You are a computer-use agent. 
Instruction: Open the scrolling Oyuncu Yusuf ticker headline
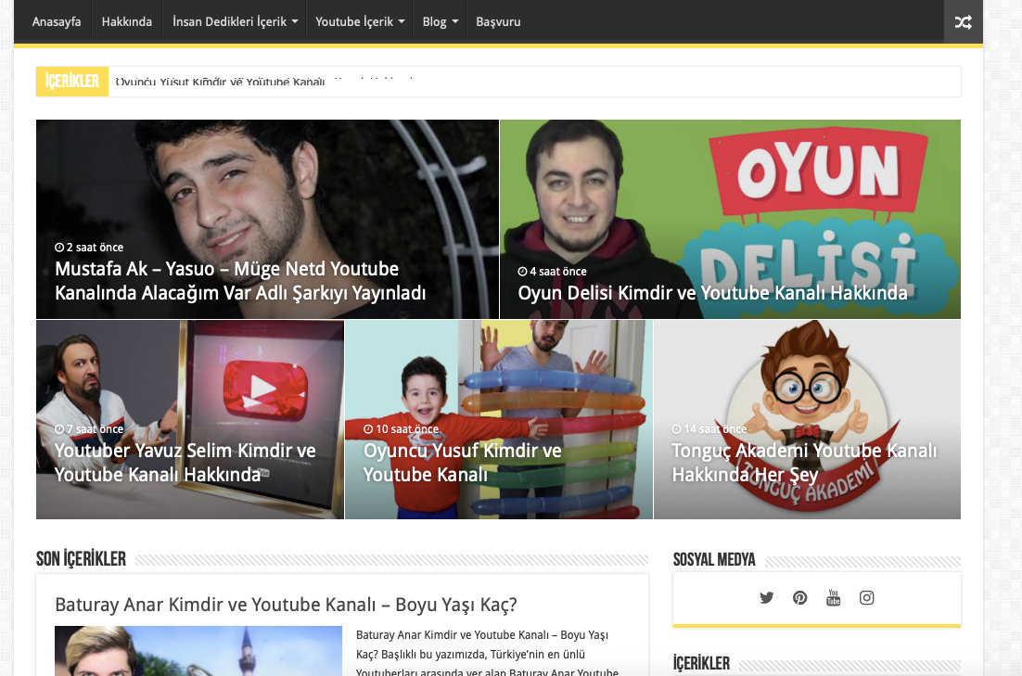221,82
